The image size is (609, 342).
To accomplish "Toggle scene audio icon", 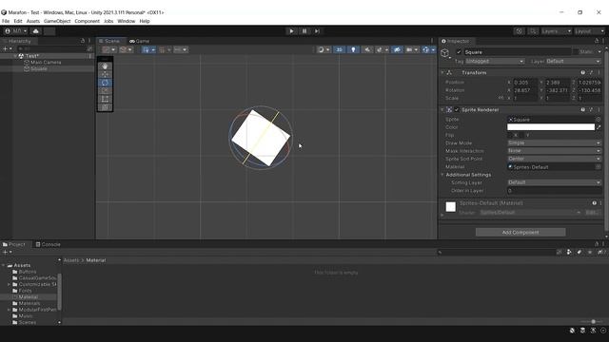I will click(367, 49).
